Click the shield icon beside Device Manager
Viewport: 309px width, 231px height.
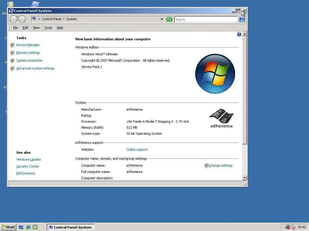coord(12,45)
